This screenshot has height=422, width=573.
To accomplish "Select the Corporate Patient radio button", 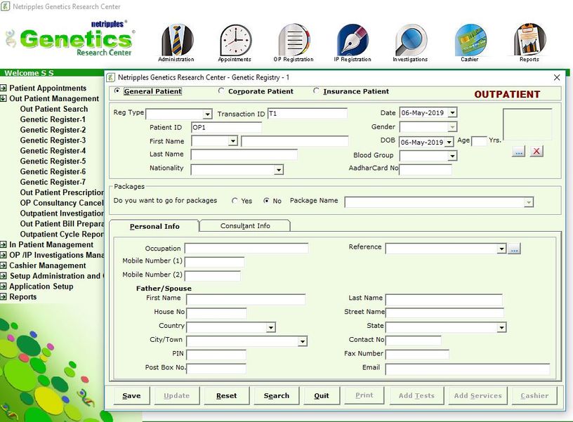I will (x=221, y=91).
